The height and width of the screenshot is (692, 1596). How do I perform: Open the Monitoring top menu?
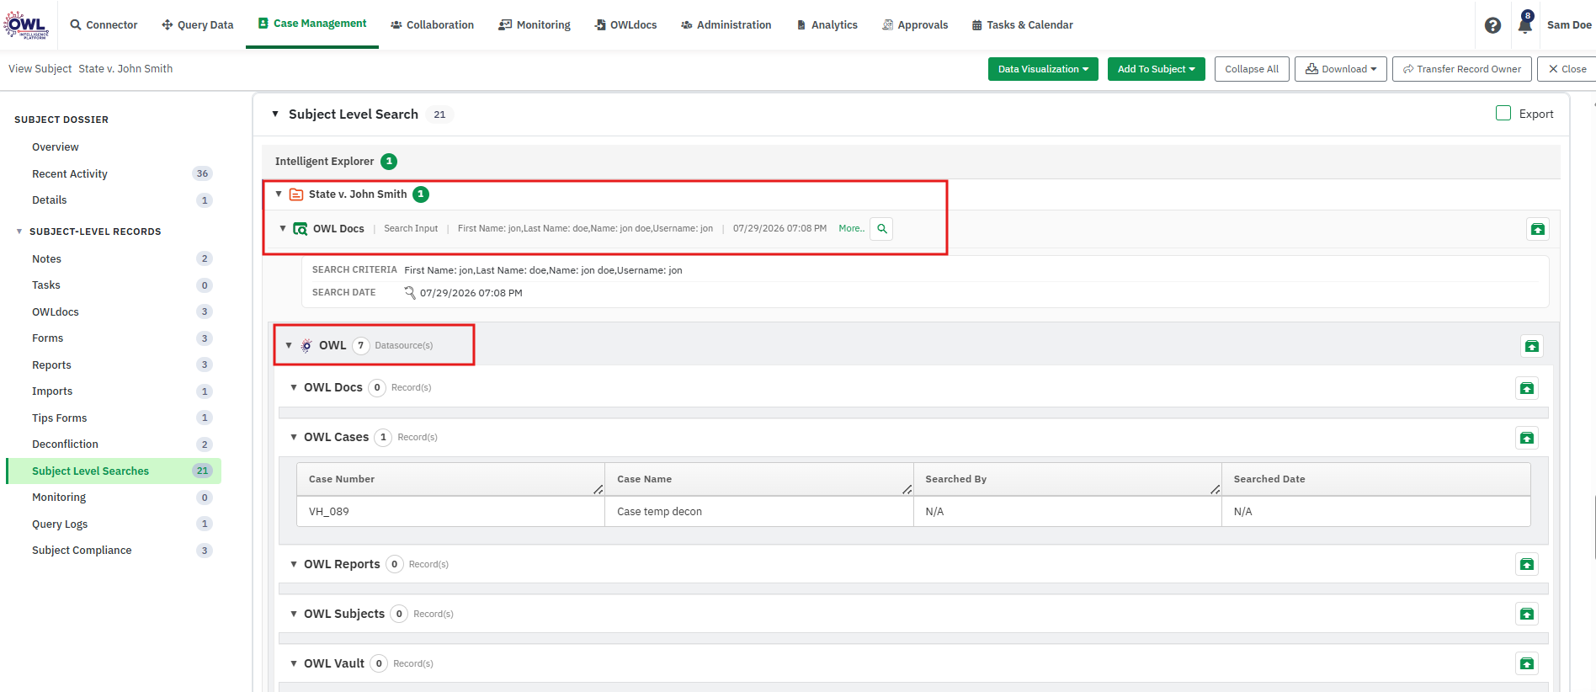click(535, 25)
